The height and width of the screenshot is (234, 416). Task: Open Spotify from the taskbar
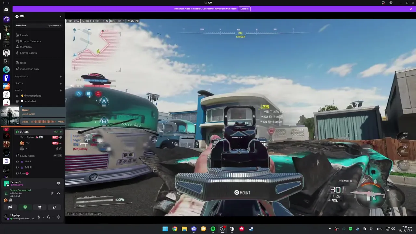tap(213, 229)
